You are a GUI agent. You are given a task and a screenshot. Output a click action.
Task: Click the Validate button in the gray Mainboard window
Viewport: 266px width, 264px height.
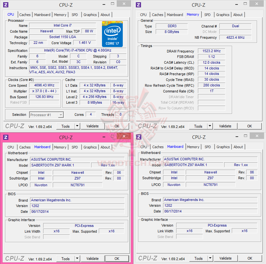coord(225,258)
